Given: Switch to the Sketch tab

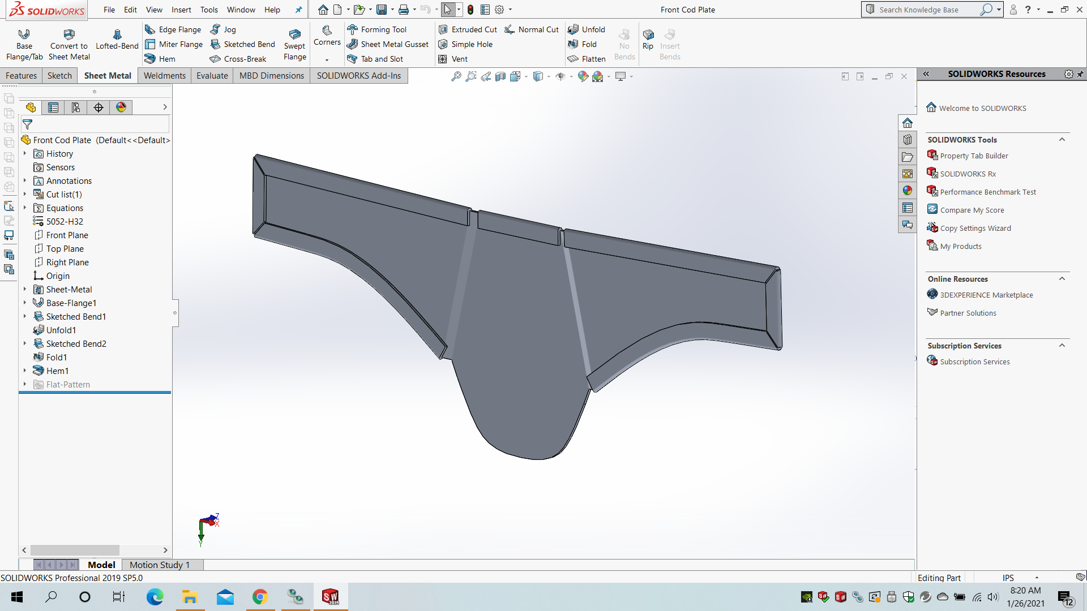Looking at the screenshot, I should click(x=59, y=76).
